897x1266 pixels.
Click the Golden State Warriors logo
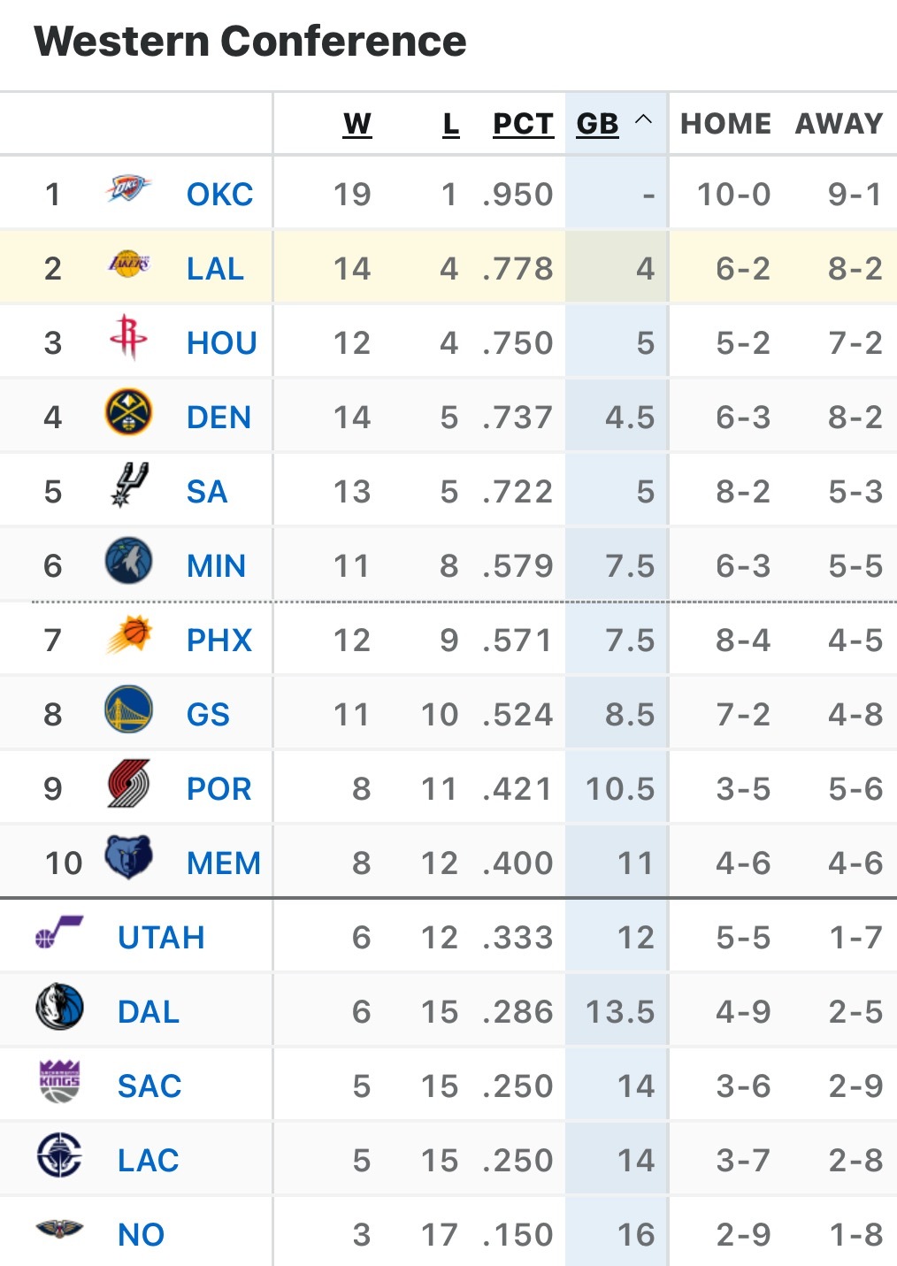point(128,710)
